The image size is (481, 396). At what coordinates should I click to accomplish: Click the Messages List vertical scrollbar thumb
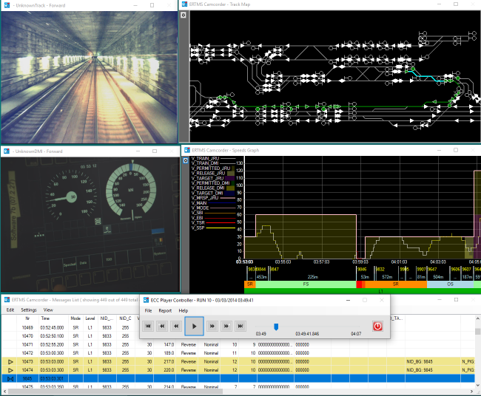click(x=477, y=332)
